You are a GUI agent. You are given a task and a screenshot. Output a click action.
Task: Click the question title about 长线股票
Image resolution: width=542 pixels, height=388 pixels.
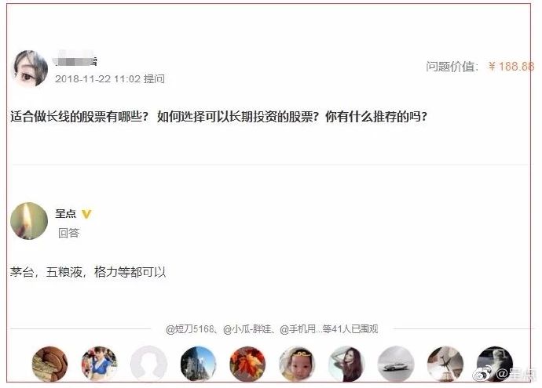coord(219,117)
